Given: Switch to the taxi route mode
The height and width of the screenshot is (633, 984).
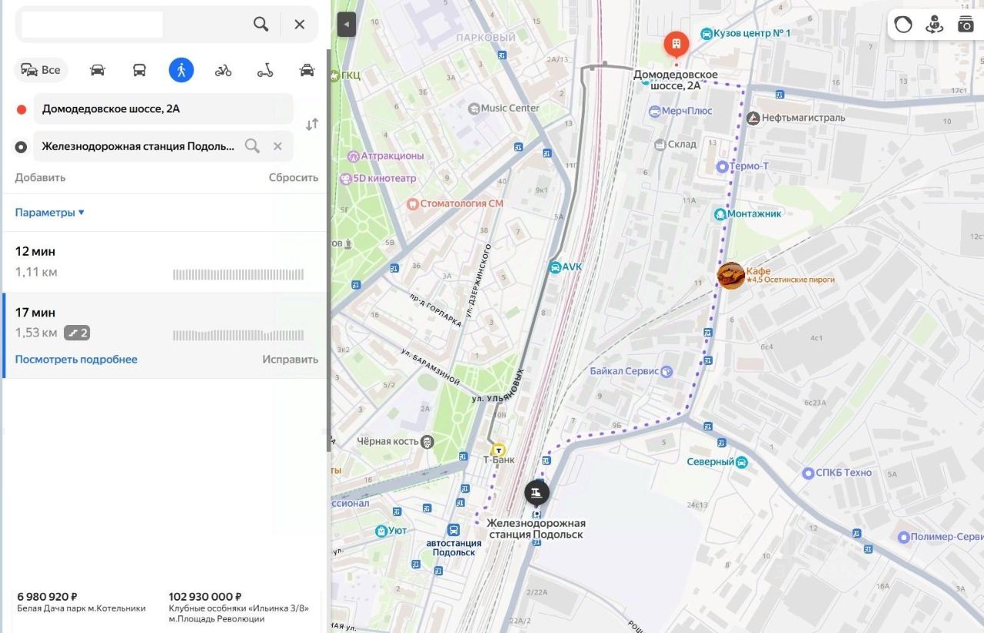Looking at the screenshot, I should click(x=307, y=70).
